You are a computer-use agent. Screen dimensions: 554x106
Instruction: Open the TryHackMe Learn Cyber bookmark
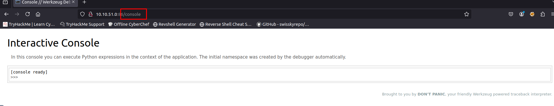pos(29,24)
